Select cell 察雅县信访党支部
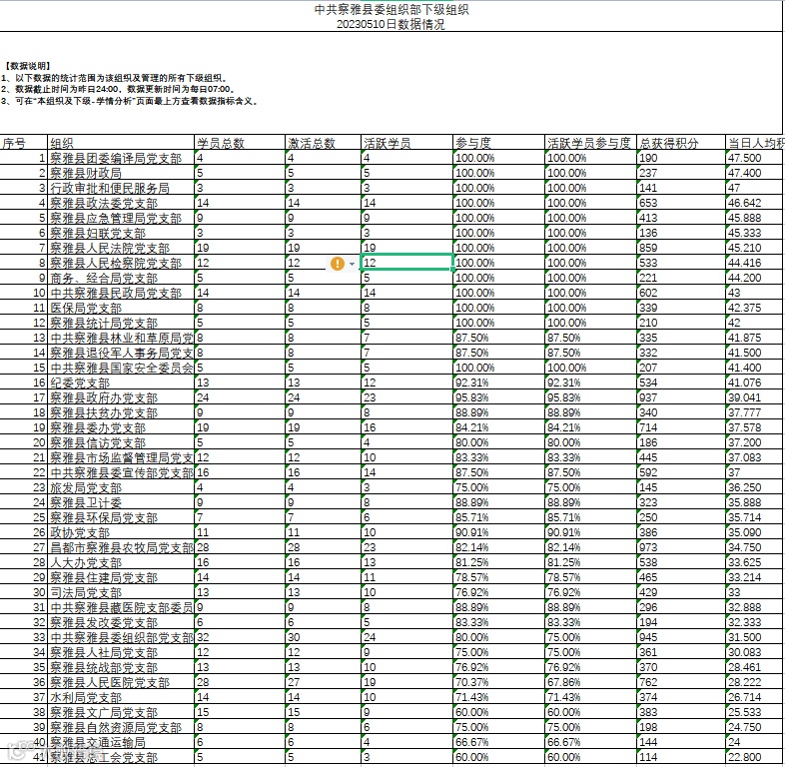The width and height of the screenshot is (785, 767). tap(121, 442)
